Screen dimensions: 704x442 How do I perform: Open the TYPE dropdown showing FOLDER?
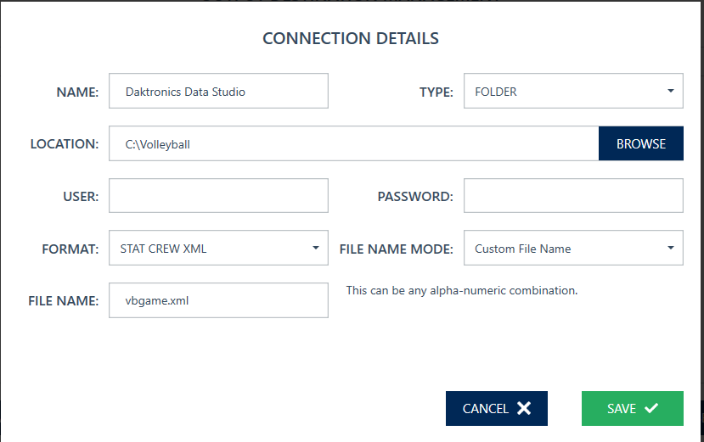[x=573, y=91]
